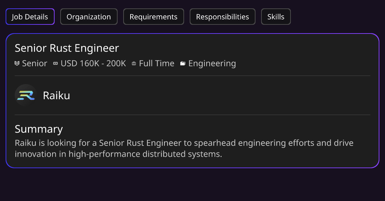Image resolution: width=385 pixels, height=201 pixels.
Task: Click the divider line above the Raiku logo
Action: coord(192,76)
